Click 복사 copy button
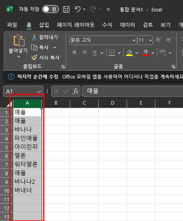 tap(40, 47)
